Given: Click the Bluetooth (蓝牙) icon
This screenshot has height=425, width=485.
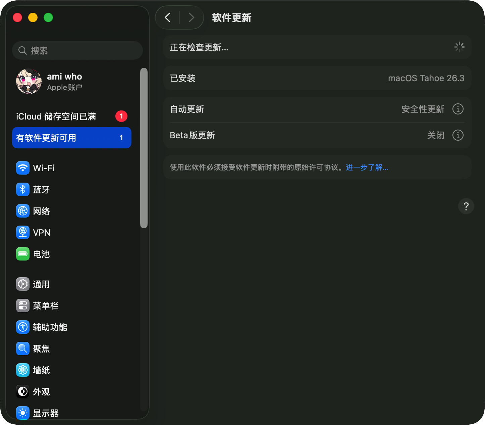Looking at the screenshot, I should coord(23,189).
